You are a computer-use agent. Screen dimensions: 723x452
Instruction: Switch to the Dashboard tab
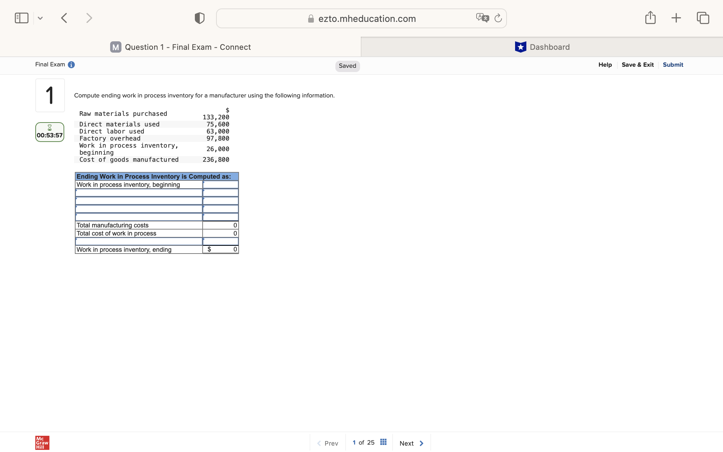(x=543, y=47)
